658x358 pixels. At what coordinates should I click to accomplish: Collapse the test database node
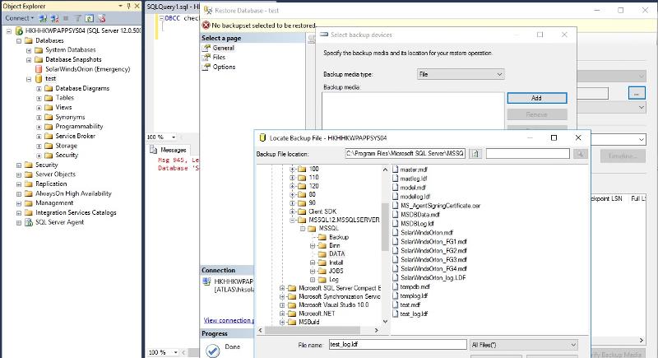point(29,79)
